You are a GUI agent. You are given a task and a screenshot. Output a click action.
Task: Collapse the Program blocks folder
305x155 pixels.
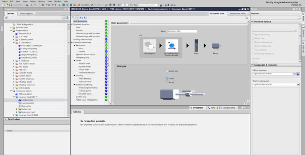pos(11,31)
